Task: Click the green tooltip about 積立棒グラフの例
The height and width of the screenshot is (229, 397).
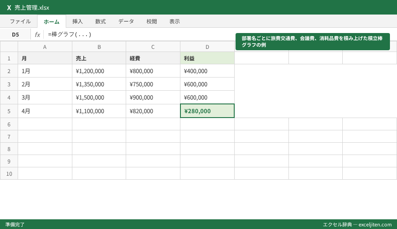Action: (313, 41)
